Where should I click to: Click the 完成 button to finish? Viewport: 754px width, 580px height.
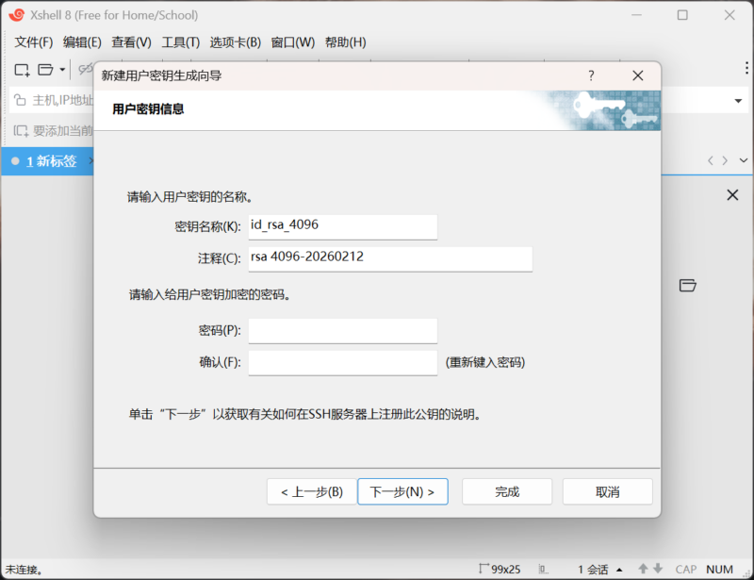pyautogui.click(x=507, y=491)
